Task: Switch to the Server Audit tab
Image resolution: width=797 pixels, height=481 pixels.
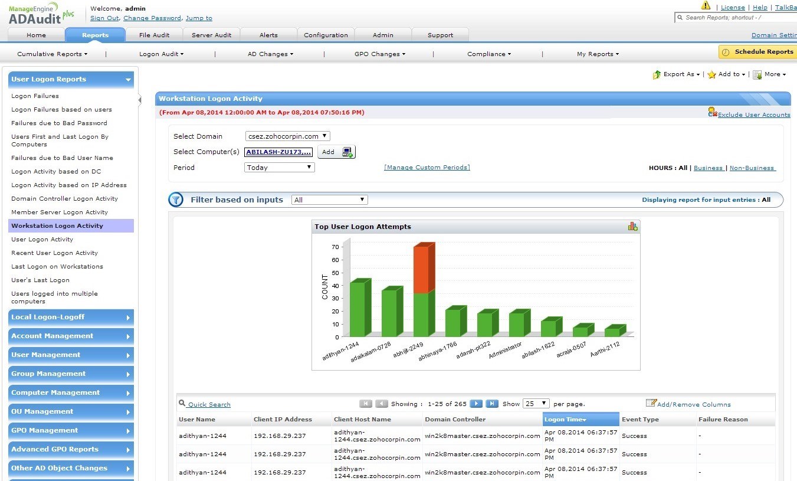Action: click(x=211, y=35)
